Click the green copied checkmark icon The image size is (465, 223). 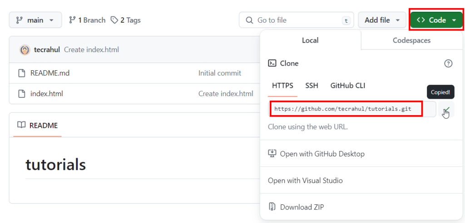[x=447, y=109]
